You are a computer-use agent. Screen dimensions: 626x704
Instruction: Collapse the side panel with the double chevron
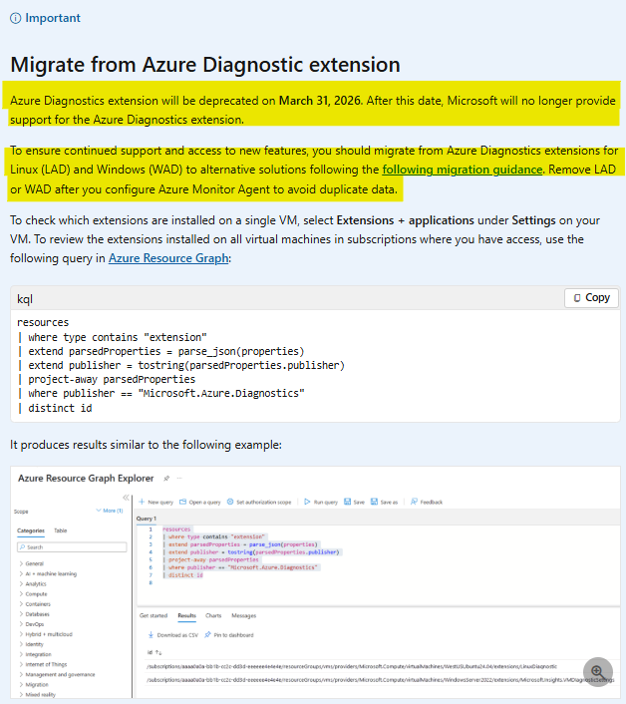(126, 498)
